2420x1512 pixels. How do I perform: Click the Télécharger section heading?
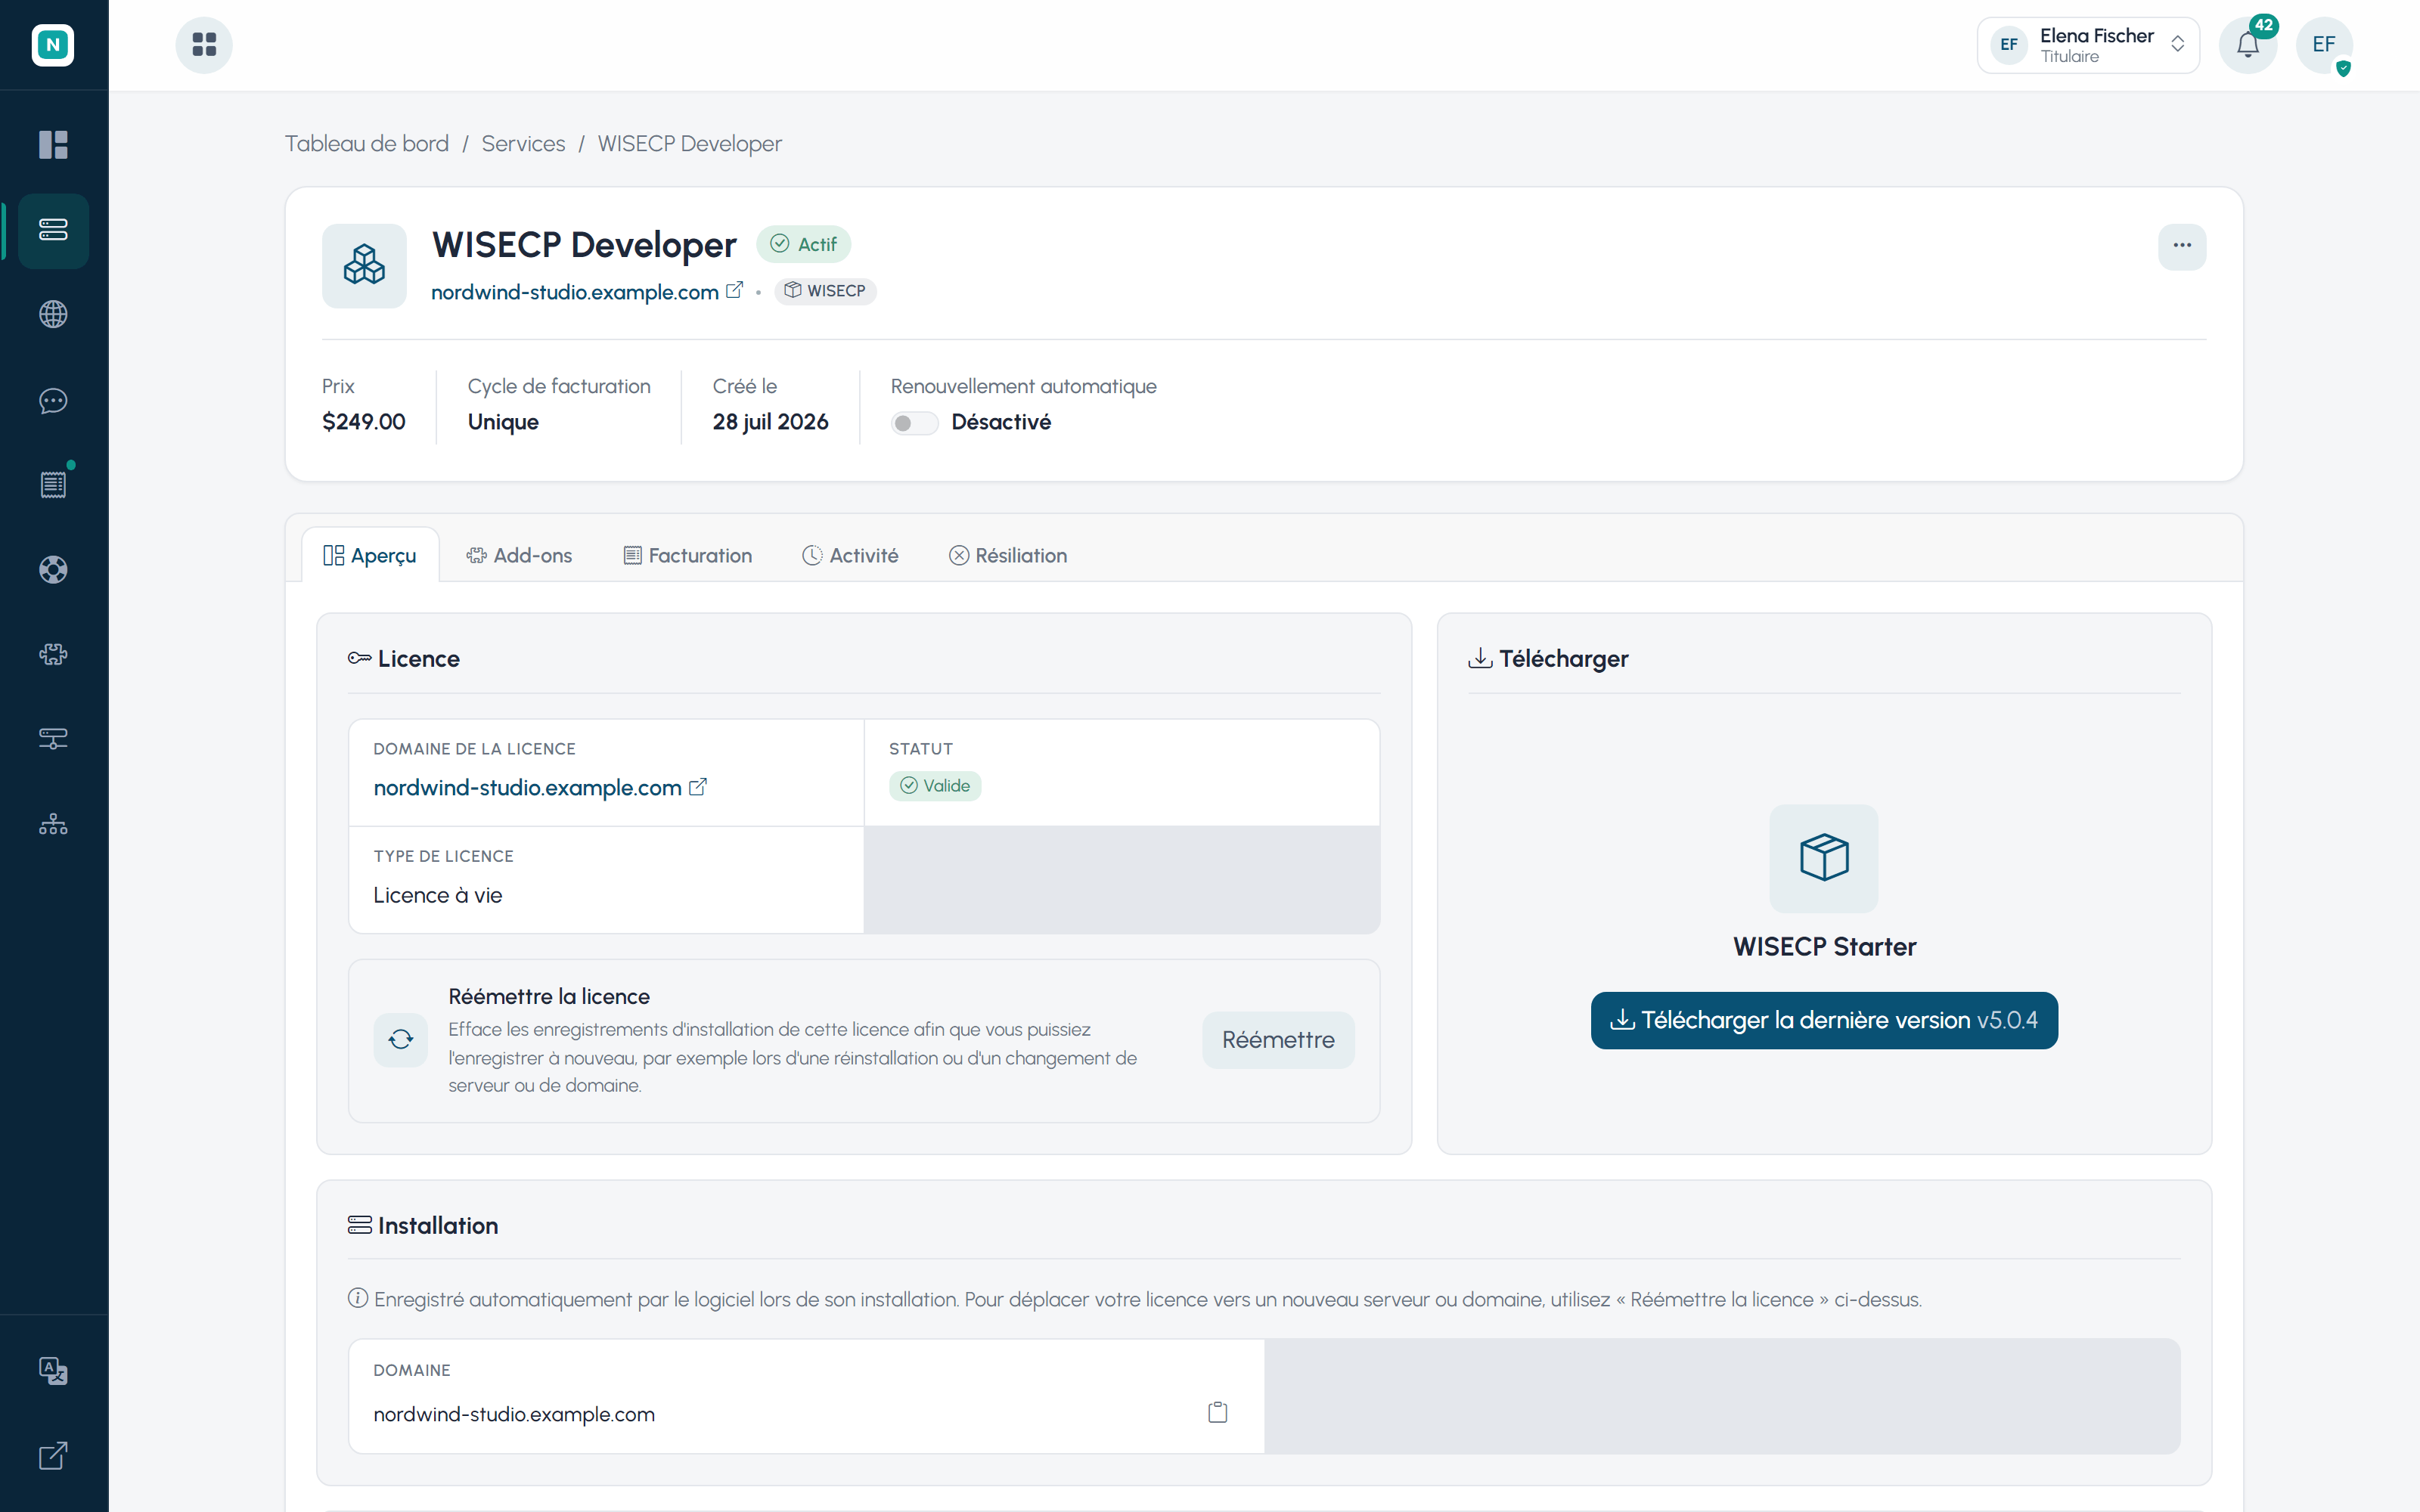coord(1548,659)
